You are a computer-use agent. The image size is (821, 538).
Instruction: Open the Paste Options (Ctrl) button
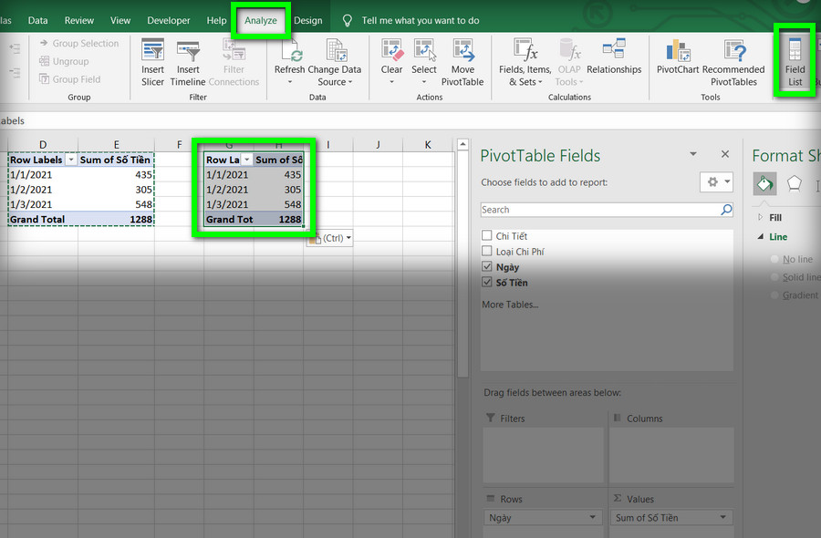point(330,238)
